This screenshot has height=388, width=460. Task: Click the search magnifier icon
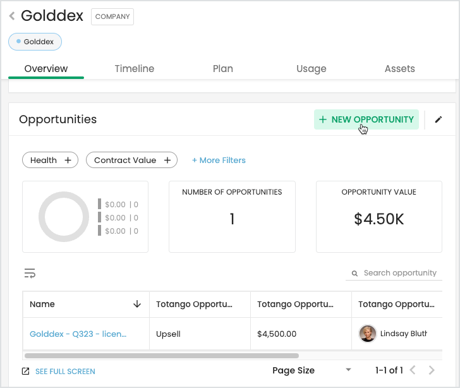click(354, 273)
